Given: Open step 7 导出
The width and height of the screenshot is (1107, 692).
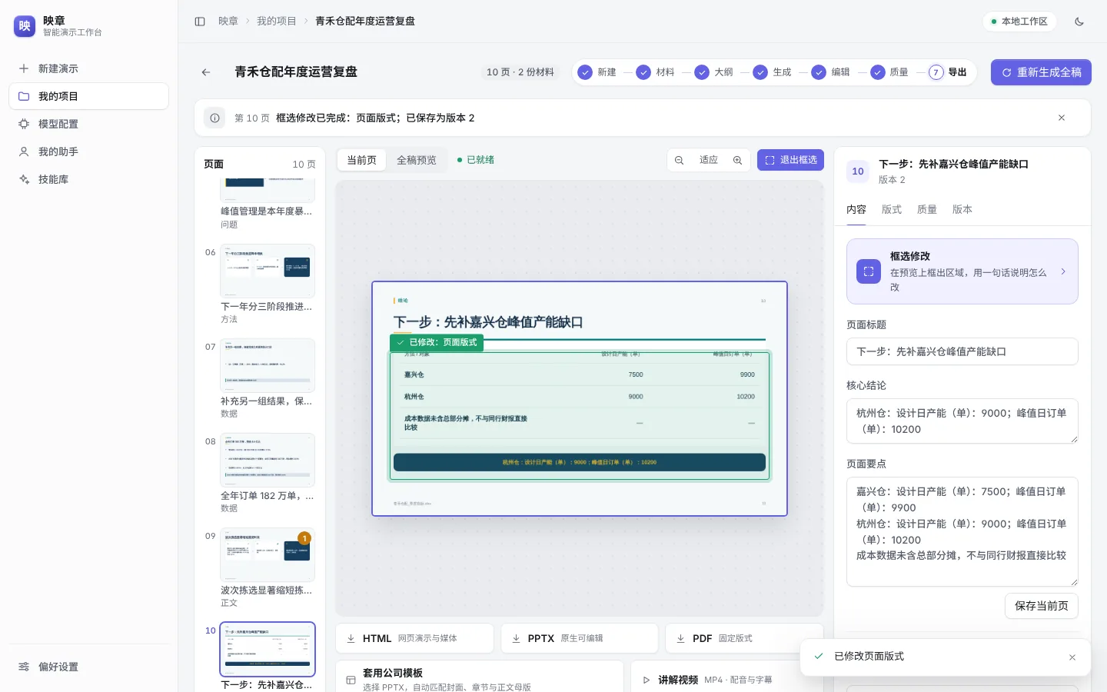Looking at the screenshot, I should coord(949,72).
